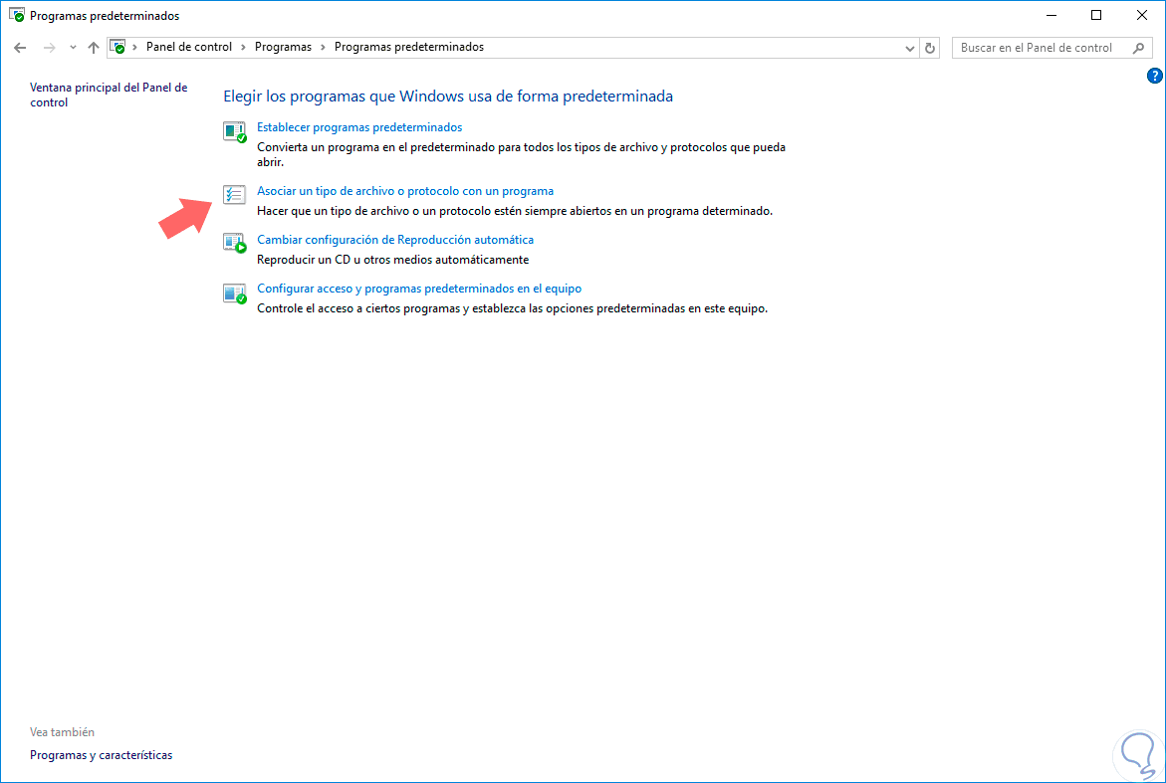The height and width of the screenshot is (783, 1166).
Task: Click the Vea también label
Action: [x=62, y=731]
